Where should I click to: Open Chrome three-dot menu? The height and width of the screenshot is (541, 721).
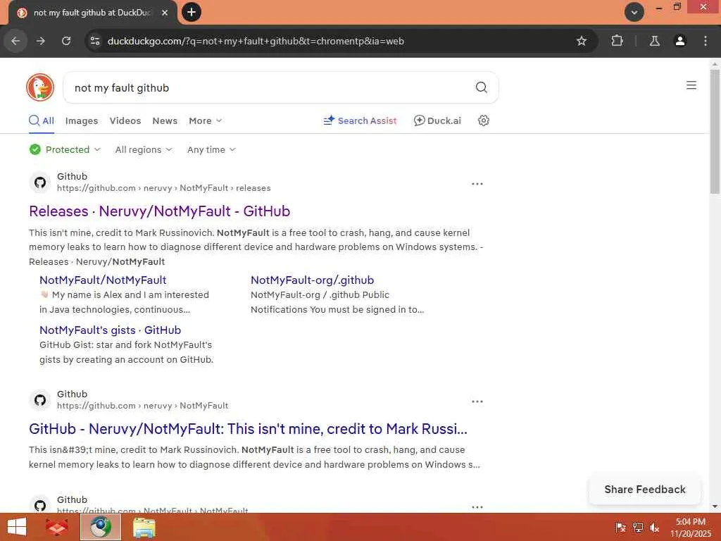coord(706,41)
